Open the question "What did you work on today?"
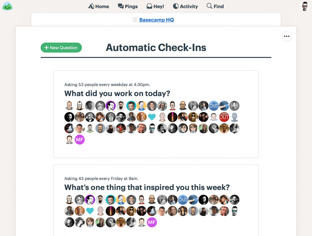 117,93
